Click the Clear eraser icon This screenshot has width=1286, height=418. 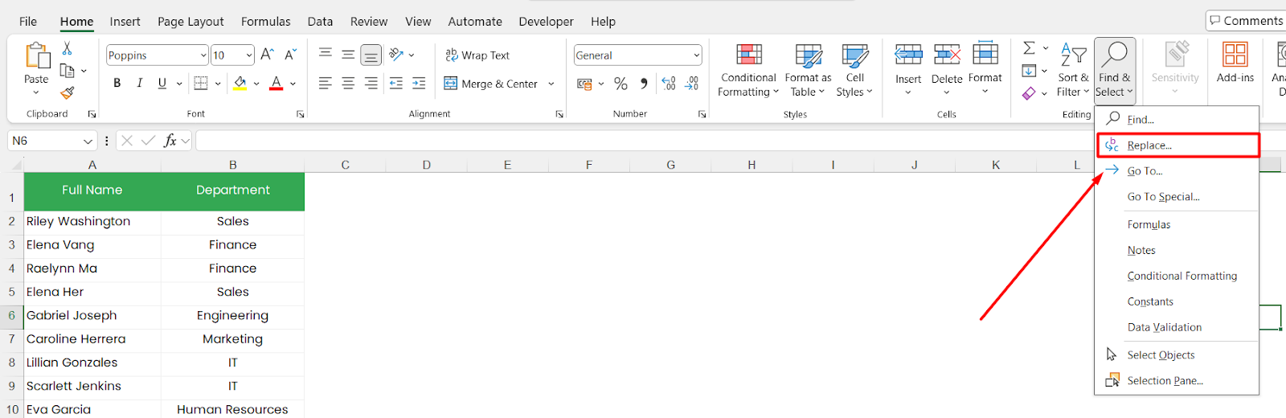pyautogui.click(x=1029, y=93)
